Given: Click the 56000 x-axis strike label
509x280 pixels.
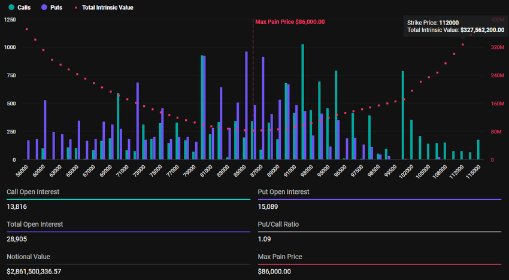Looking at the screenshot, I should point(20,170).
